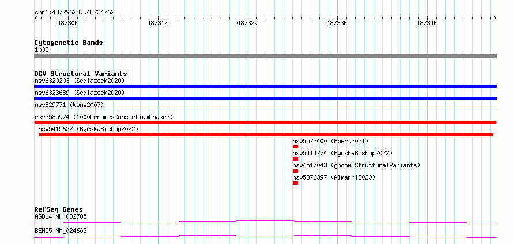513x244 pixels.
Task: Click the 48730k ruler position label
Action: coord(67,23)
